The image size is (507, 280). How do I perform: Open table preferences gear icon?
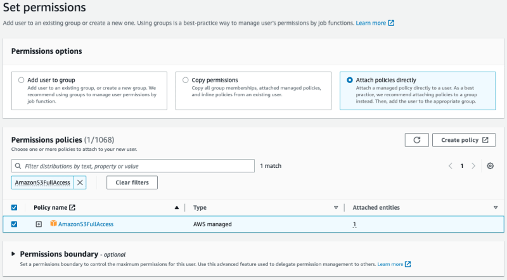(x=490, y=166)
